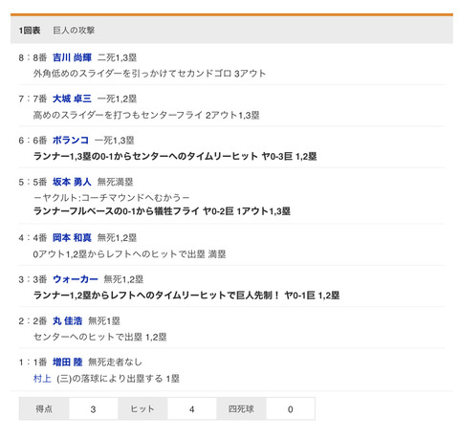The image size is (459, 439).
Task: Click situation label 無死1塁
Action: pos(104,320)
